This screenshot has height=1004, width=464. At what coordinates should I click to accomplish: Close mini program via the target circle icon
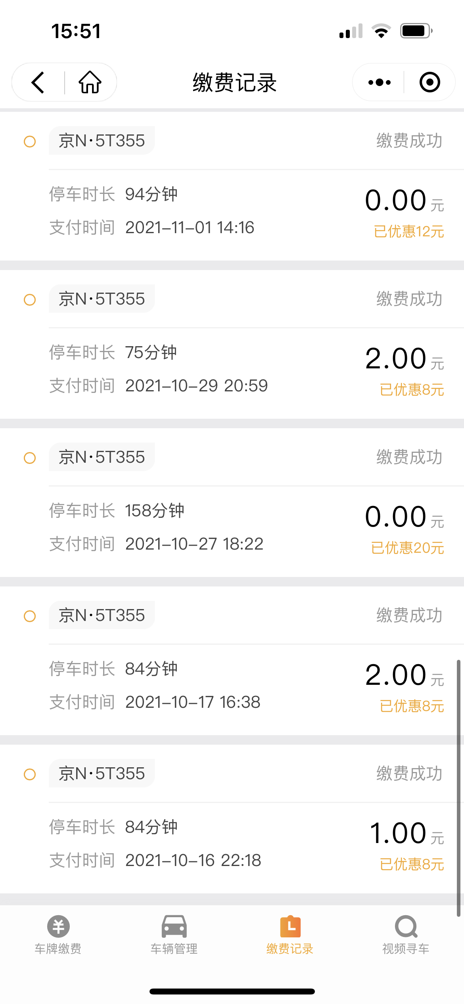click(x=429, y=82)
